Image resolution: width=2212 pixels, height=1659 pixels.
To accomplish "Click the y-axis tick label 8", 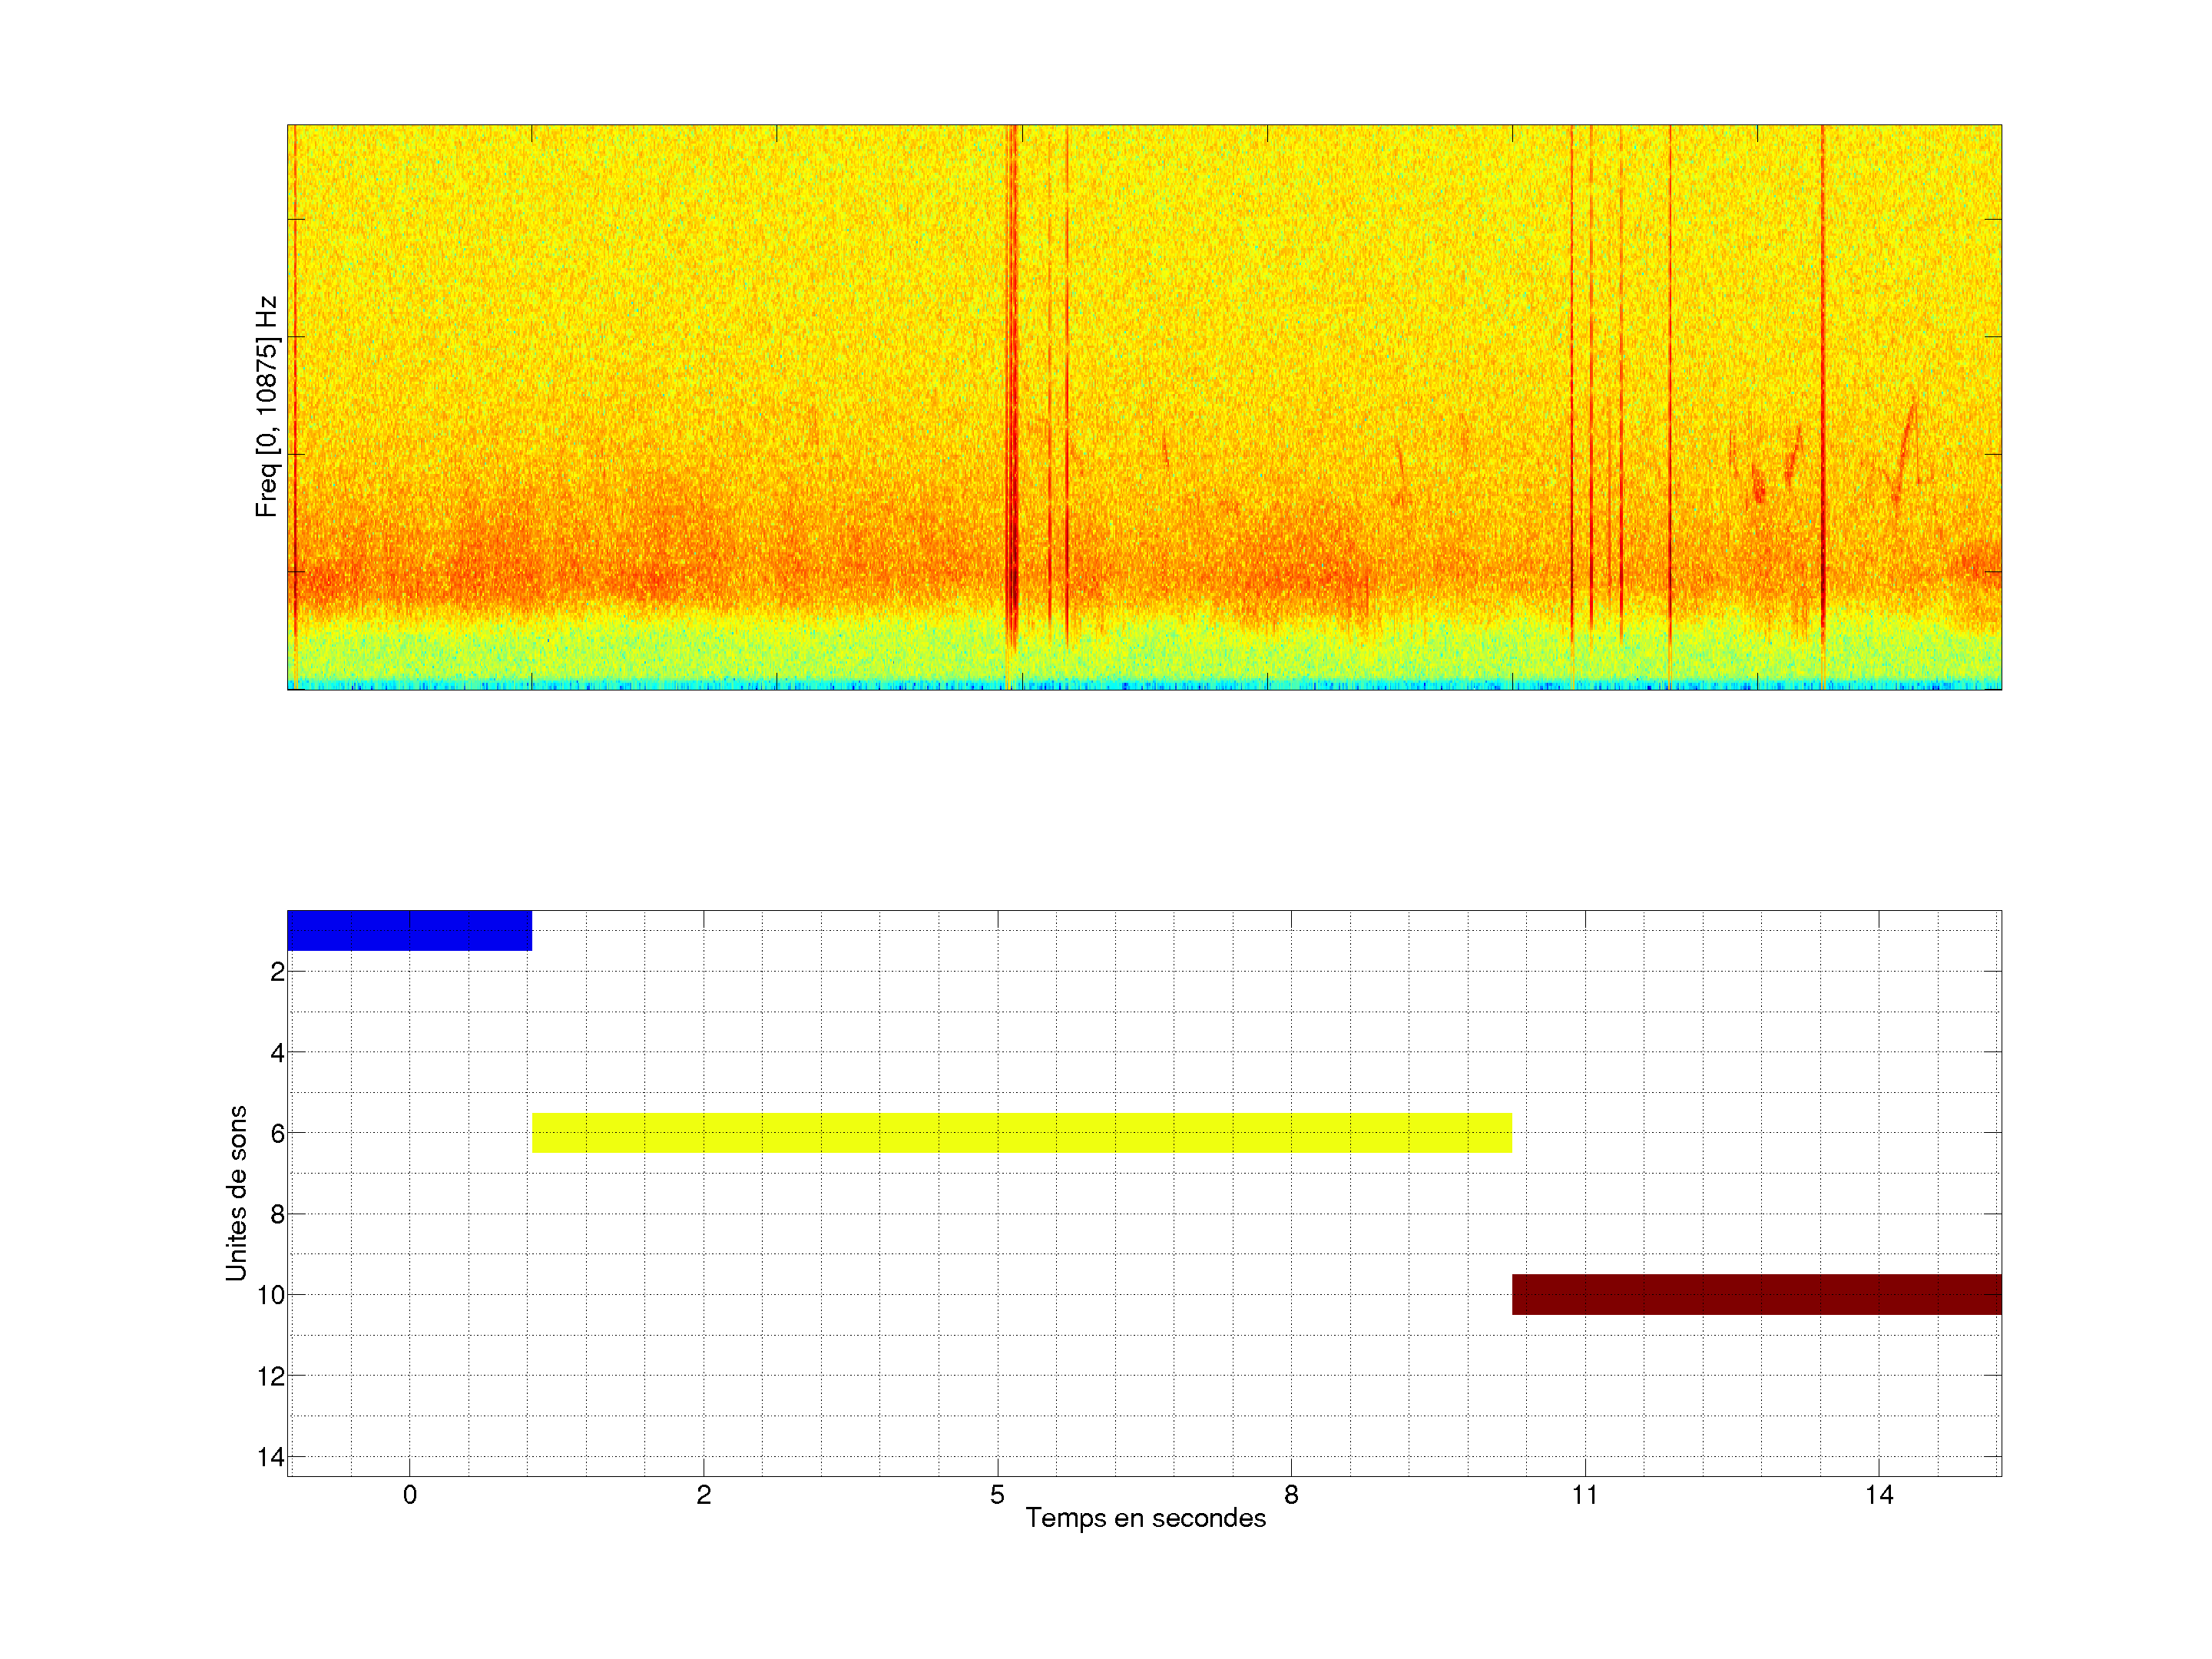I will coord(277,1214).
